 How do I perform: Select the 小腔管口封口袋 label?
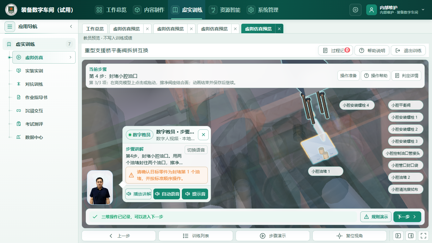click(x=406, y=165)
